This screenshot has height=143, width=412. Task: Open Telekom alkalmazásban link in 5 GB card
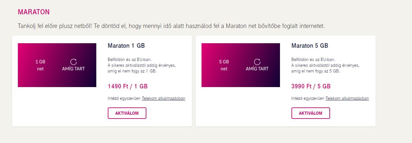point(347,99)
